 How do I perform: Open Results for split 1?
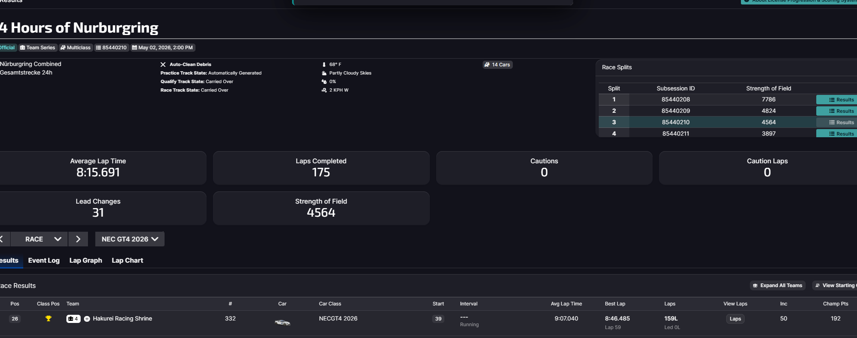coord(837,100)
